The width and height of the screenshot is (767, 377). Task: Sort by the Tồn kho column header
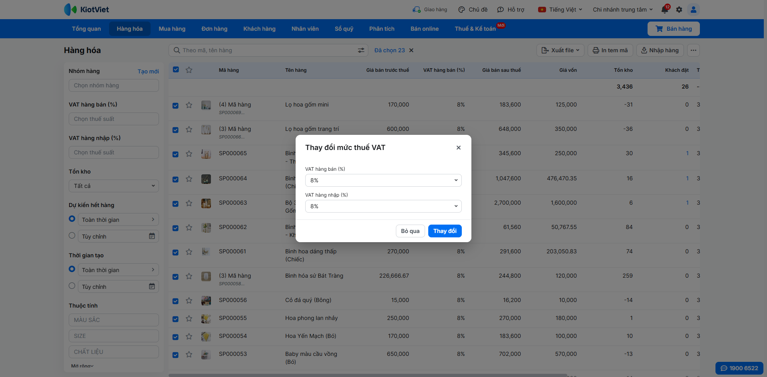pos(623,70)
